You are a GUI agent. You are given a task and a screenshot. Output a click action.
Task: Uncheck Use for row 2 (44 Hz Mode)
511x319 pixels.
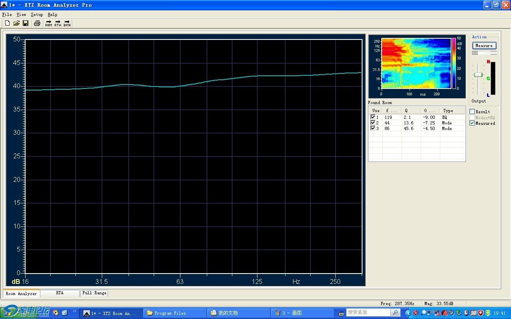coord(373,123)
